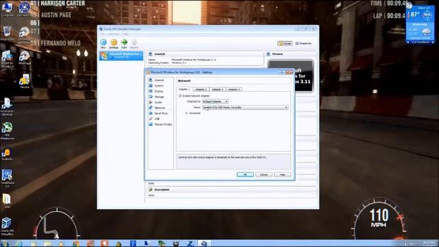Select the Network settings category

(160, 108)
